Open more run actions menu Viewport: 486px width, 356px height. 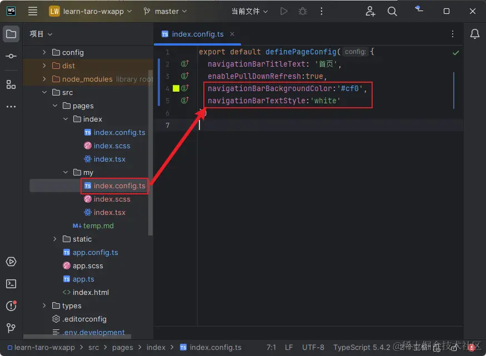pyautogui.click(x=322, y=11)
